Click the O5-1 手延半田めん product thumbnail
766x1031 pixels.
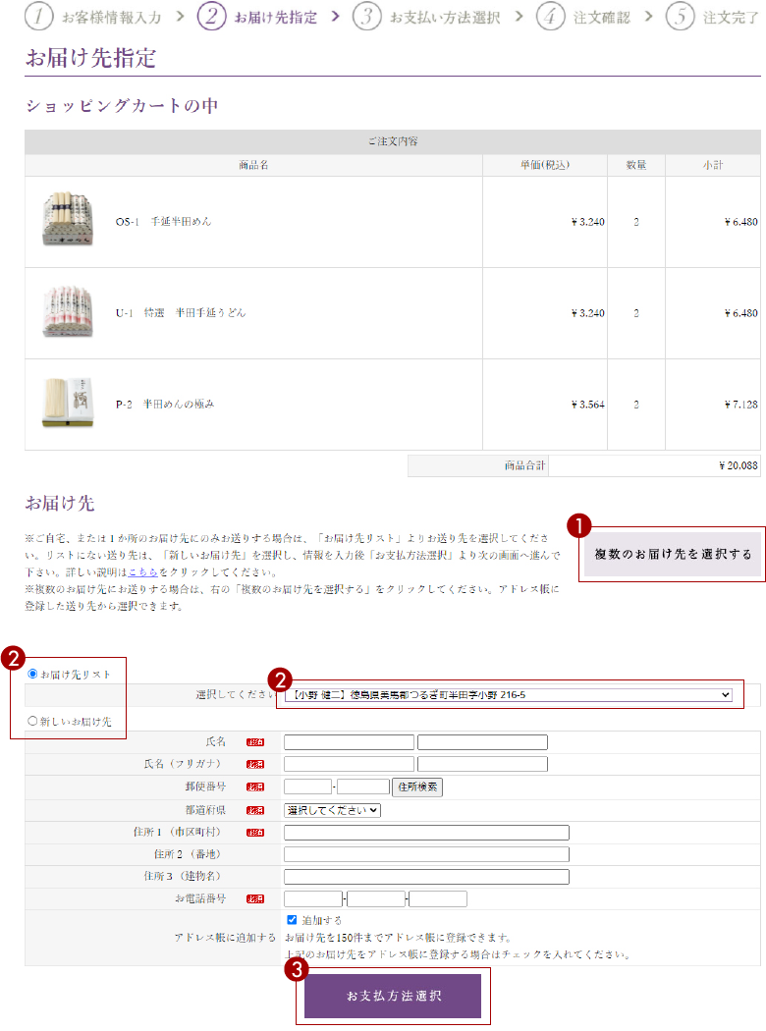pos(67,220)
